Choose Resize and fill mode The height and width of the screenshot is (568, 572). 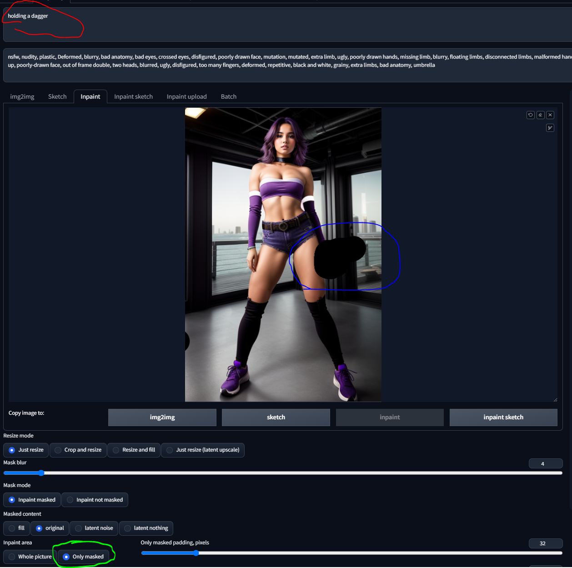(134, 450)
